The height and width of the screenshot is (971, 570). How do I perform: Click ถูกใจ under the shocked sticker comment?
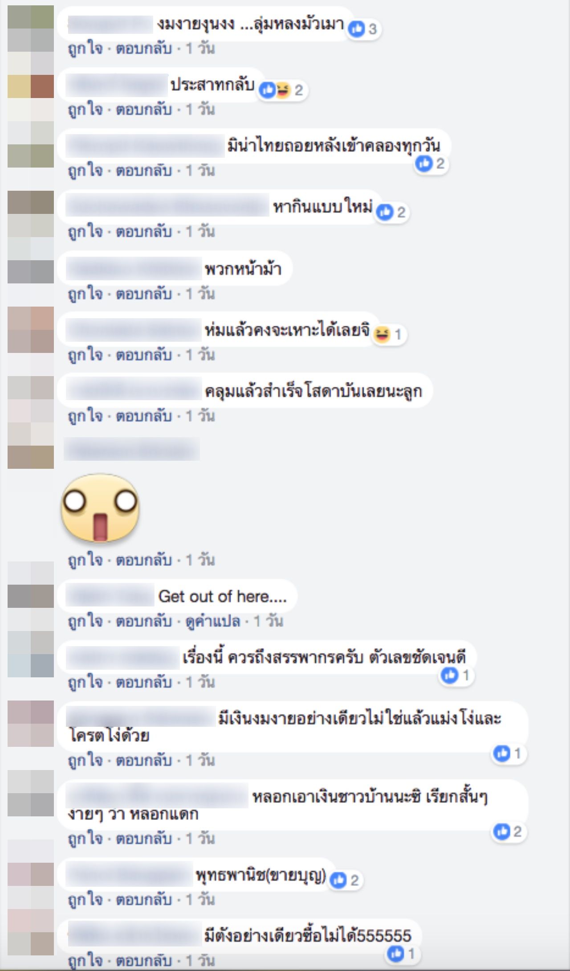pos(85,560)
